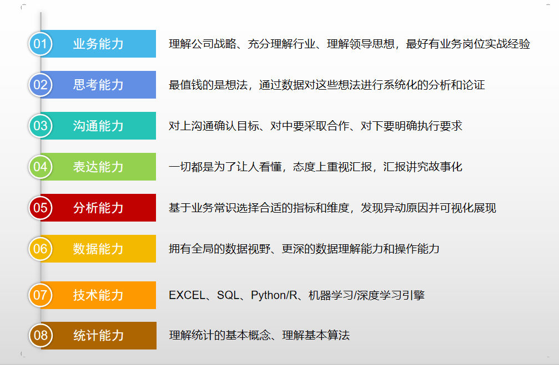
Task: Select the 统计能力 brown label
Action: tap(98, 336)
